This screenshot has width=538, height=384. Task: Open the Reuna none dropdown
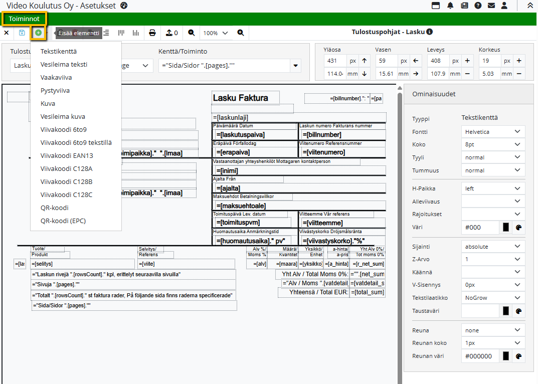492,330
